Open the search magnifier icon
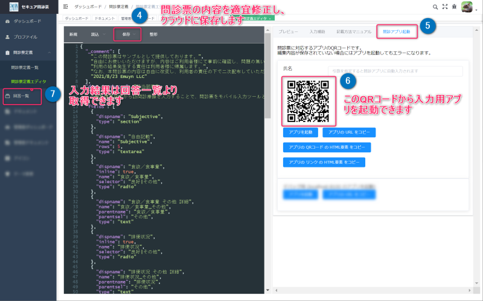Screen dimensions: 483x301 (435, 7)
